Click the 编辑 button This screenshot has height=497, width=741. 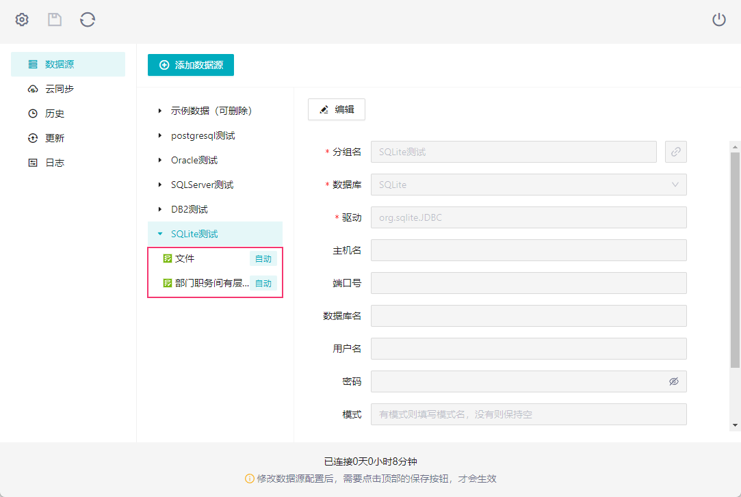point(337,109)
